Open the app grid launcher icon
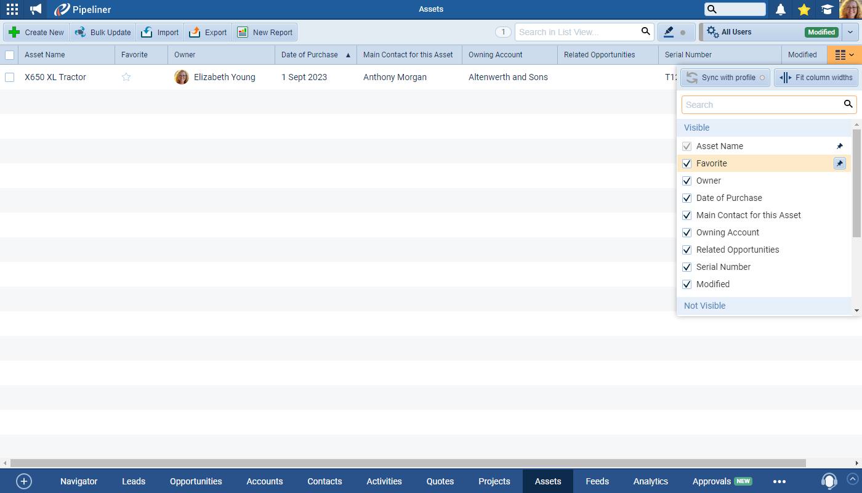 (x=12, y=9)
